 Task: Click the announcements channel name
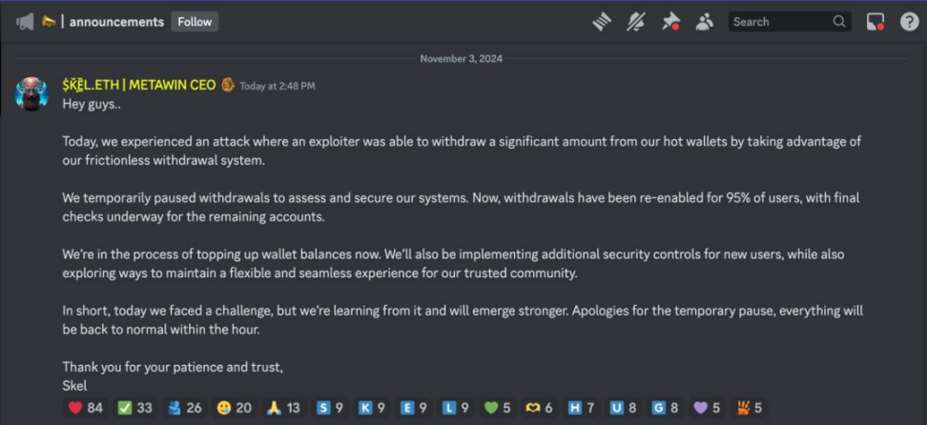coord(116,22)
